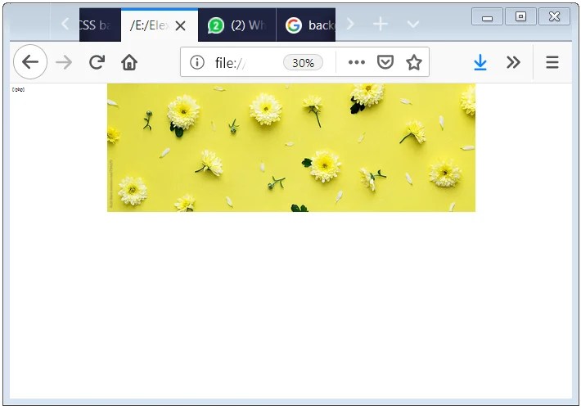Screen dimensions: 581x410
Task: Reload the current page
Action: pyautogui.click(x=97, y=62)
